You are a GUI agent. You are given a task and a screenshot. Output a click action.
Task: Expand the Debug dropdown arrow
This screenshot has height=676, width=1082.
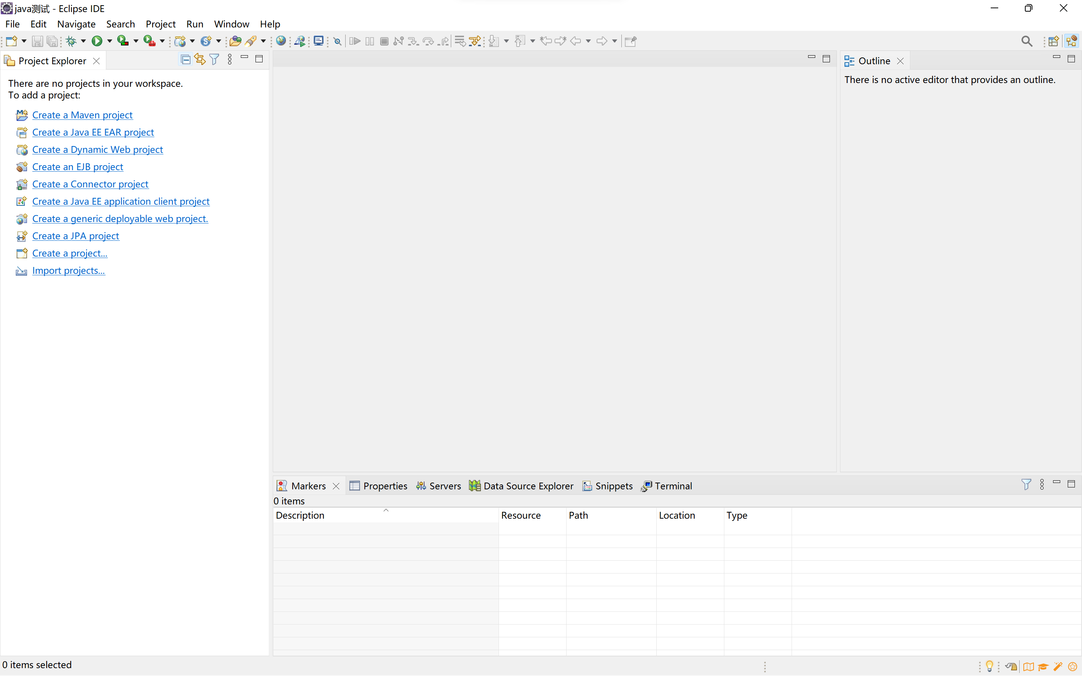[x=84, y=41]
